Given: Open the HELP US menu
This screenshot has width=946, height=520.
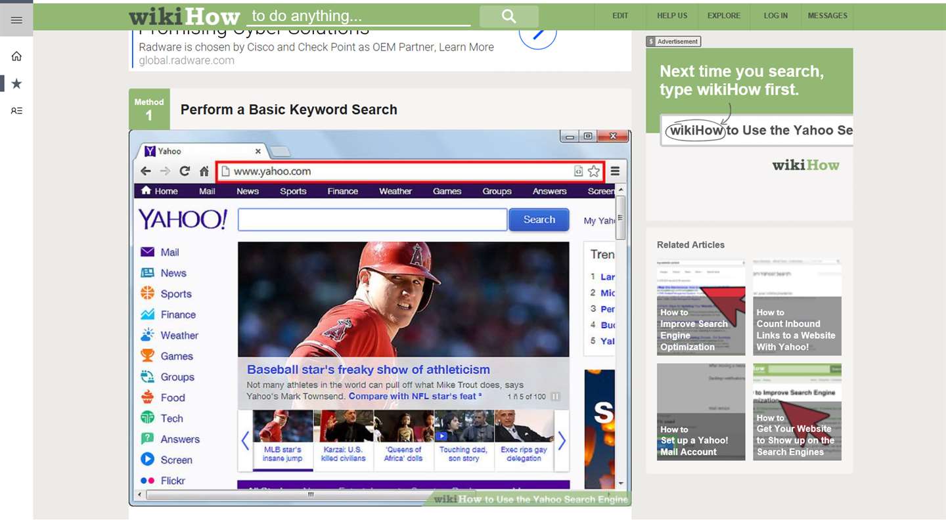Looking at the screenshot, I should (672, 16).
